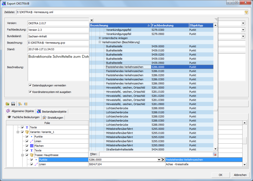The image size is (253, 181).
Task: Sort by the Bezeichnung column header
Action: 120,25
